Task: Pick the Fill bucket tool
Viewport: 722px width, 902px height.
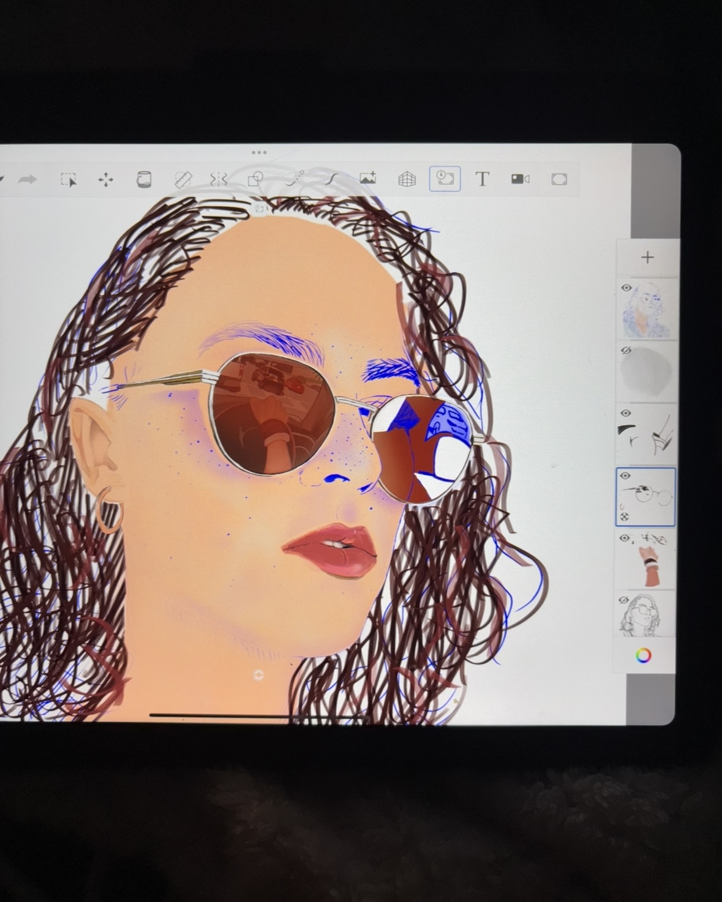Action: point(143,180)
